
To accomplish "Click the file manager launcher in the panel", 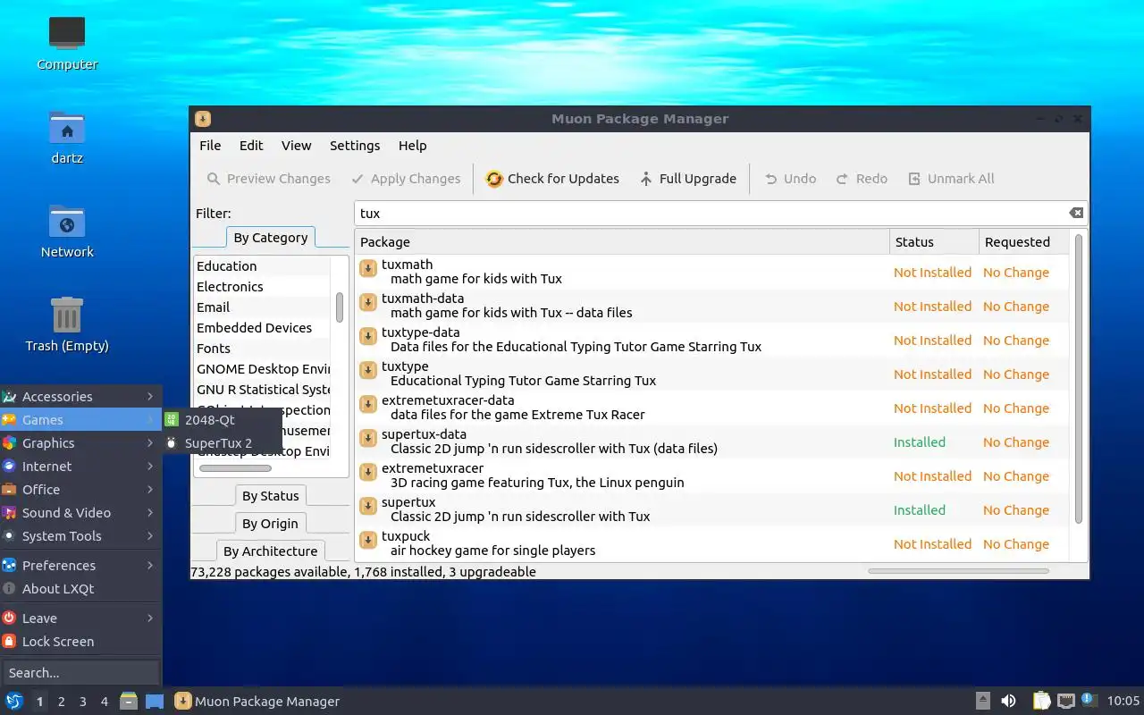I will click(129, 701).
